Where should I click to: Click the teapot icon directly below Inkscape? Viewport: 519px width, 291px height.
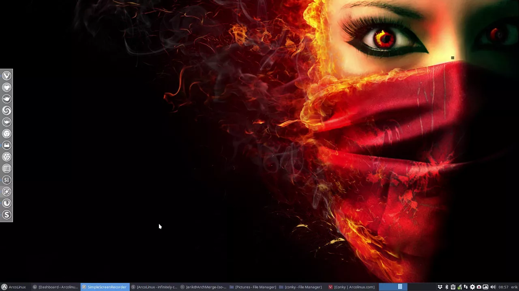(6, 99)
